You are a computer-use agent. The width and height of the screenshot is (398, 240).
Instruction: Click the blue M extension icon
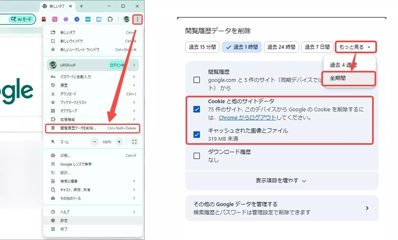tap(88, 19)
